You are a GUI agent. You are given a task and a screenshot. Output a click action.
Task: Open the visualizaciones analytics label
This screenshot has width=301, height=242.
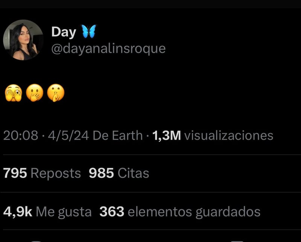point(229,135)
